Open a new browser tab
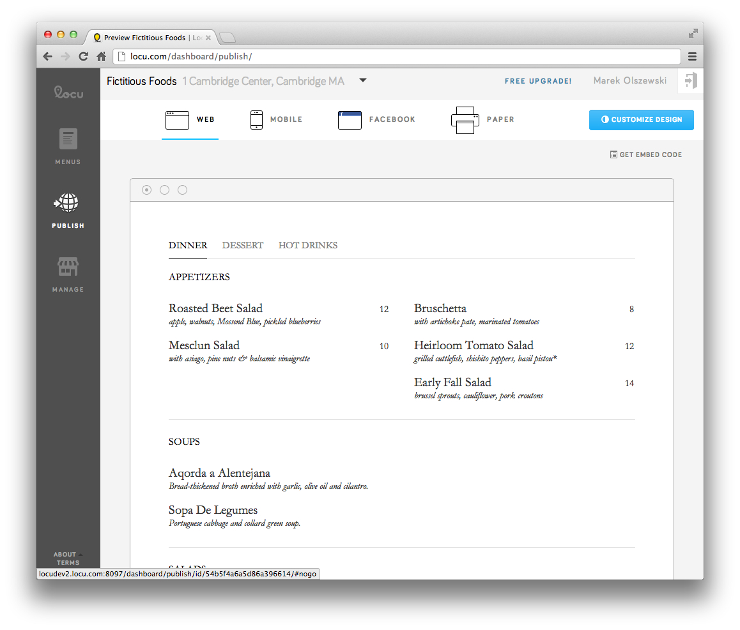This screenshot has height=630, width=740. 227,38
